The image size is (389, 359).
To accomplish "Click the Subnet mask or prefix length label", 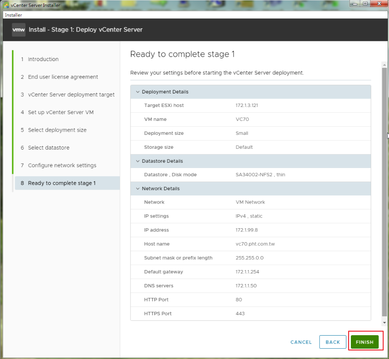I will 178,258.
